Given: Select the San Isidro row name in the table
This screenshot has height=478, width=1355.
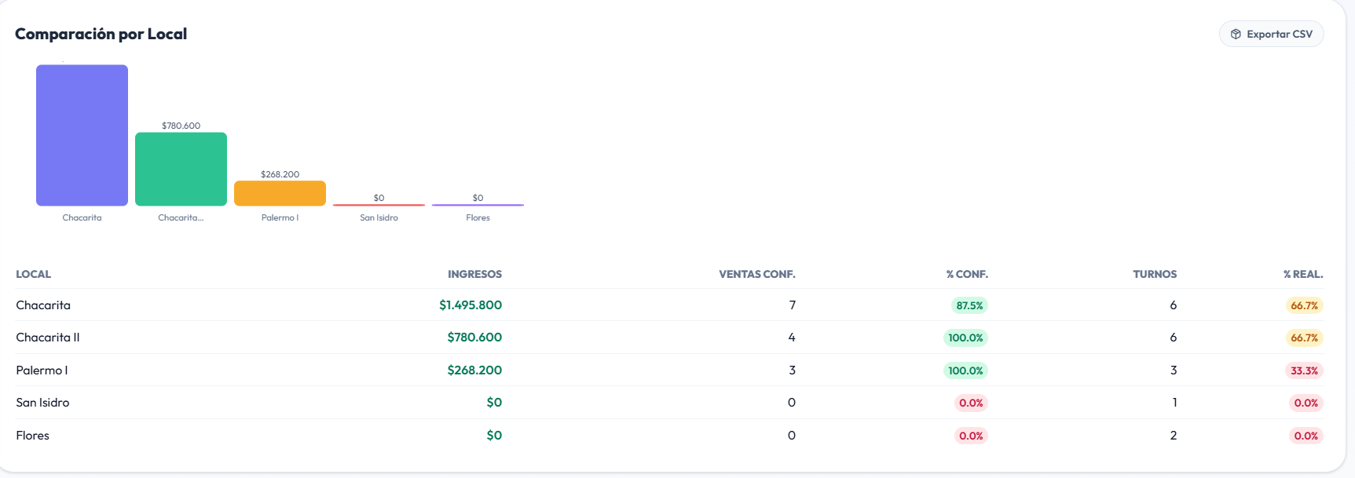Looking at the screenshot, I should point(42,403).
